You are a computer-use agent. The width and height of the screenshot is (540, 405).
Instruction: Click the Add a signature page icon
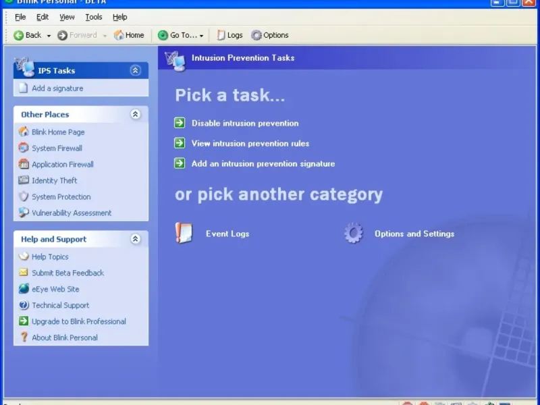(x=24, y=88)
